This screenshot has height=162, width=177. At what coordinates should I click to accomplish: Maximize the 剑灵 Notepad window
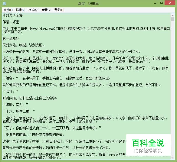pos(162,3)
